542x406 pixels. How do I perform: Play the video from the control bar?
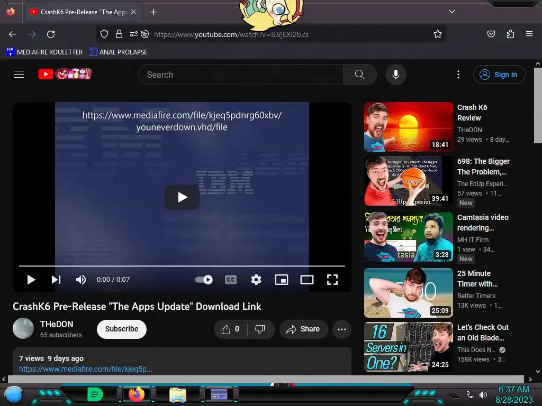(31, 280)
